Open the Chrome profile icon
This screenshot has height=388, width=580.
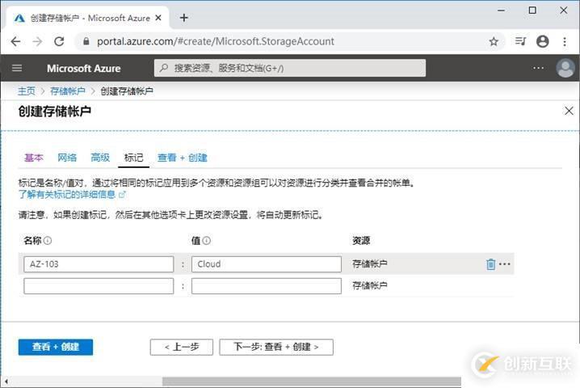point(542,41)
